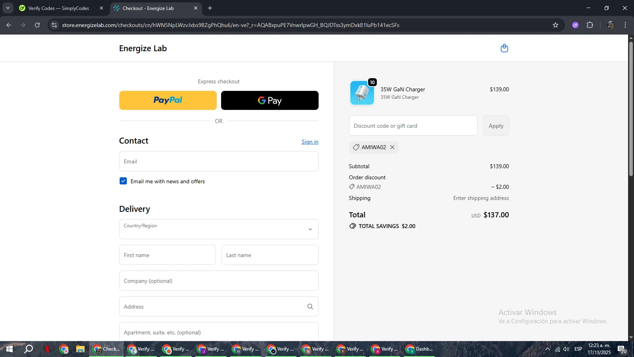Open the shopping bag cart icon
Viewport: 634px width, 357px height.
point(504,48)
